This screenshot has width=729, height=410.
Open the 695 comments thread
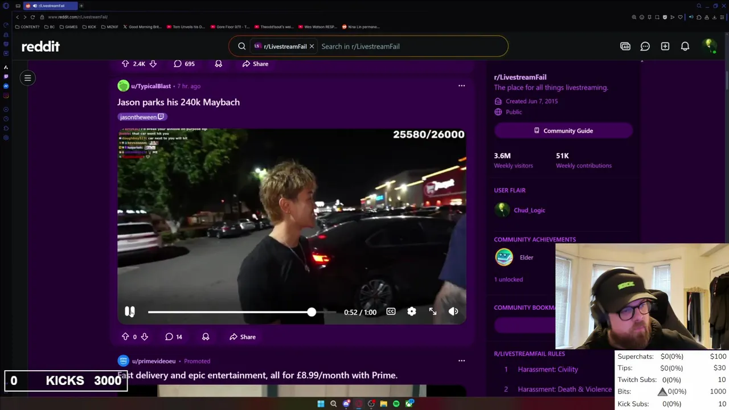pyautogui.click(x=185, y=64)
